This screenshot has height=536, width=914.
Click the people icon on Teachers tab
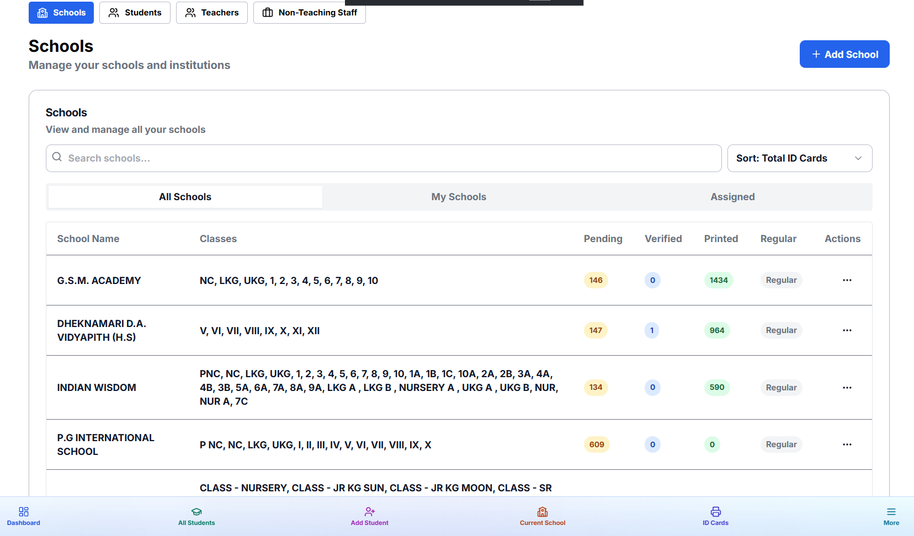coord(190,13)
